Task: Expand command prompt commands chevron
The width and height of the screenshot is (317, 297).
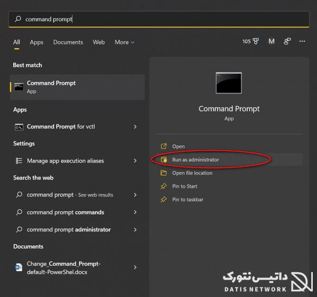Action: 135,212
